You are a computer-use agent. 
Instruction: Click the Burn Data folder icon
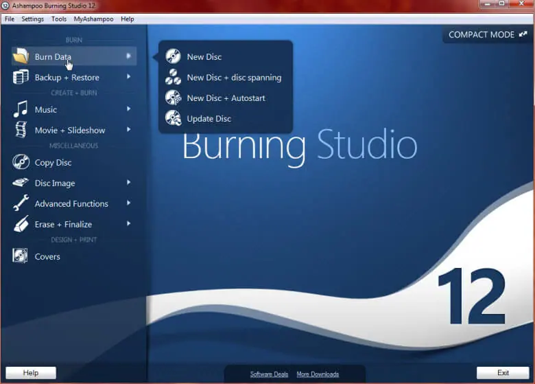pyautogui.click(x=21, y=56)
